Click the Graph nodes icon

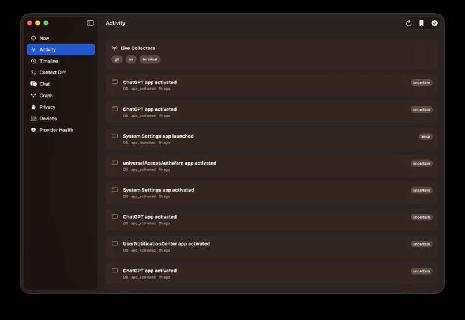point(33,96)
